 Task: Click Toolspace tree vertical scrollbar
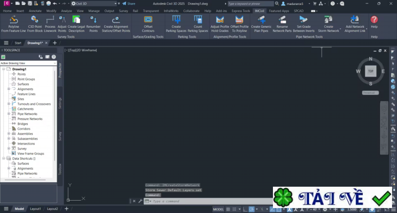pyautogui.click(x=55, y=115)
